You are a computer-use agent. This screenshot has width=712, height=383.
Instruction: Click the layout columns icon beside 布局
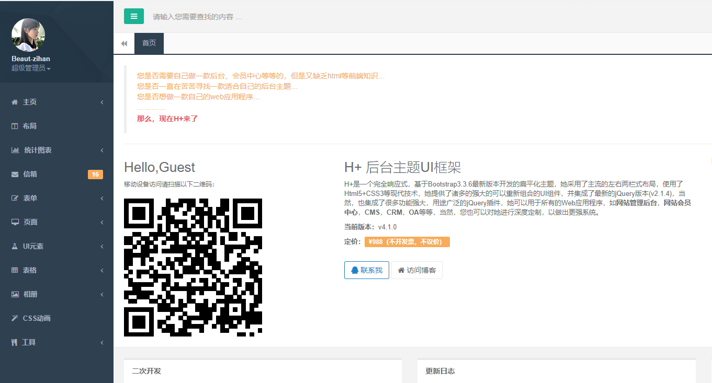15,126
